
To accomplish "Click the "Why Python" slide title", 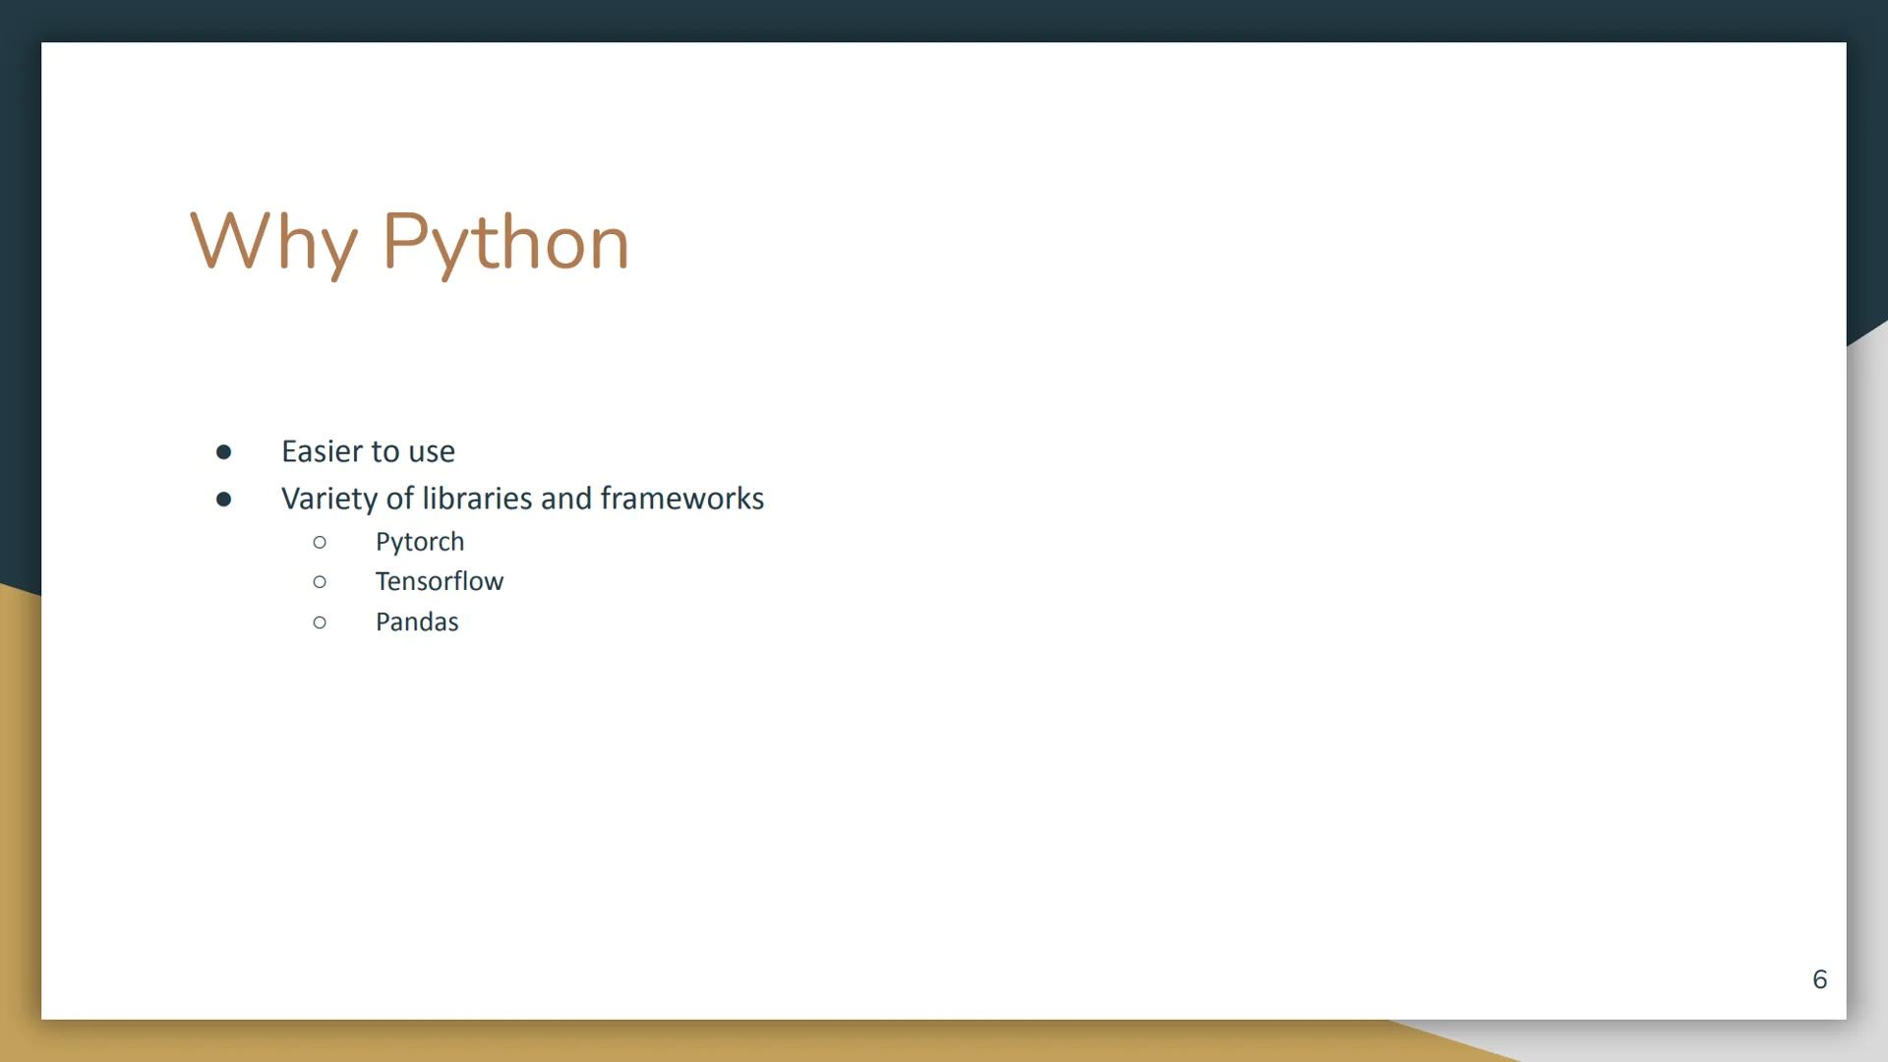I will pyautogui.click(x=408, y=241).
